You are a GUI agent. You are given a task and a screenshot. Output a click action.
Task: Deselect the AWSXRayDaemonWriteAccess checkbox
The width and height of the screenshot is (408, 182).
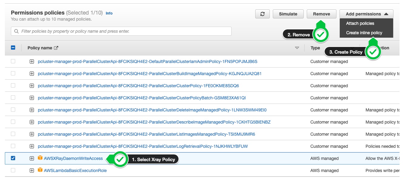pyautogui.click(x=12, y=158)
